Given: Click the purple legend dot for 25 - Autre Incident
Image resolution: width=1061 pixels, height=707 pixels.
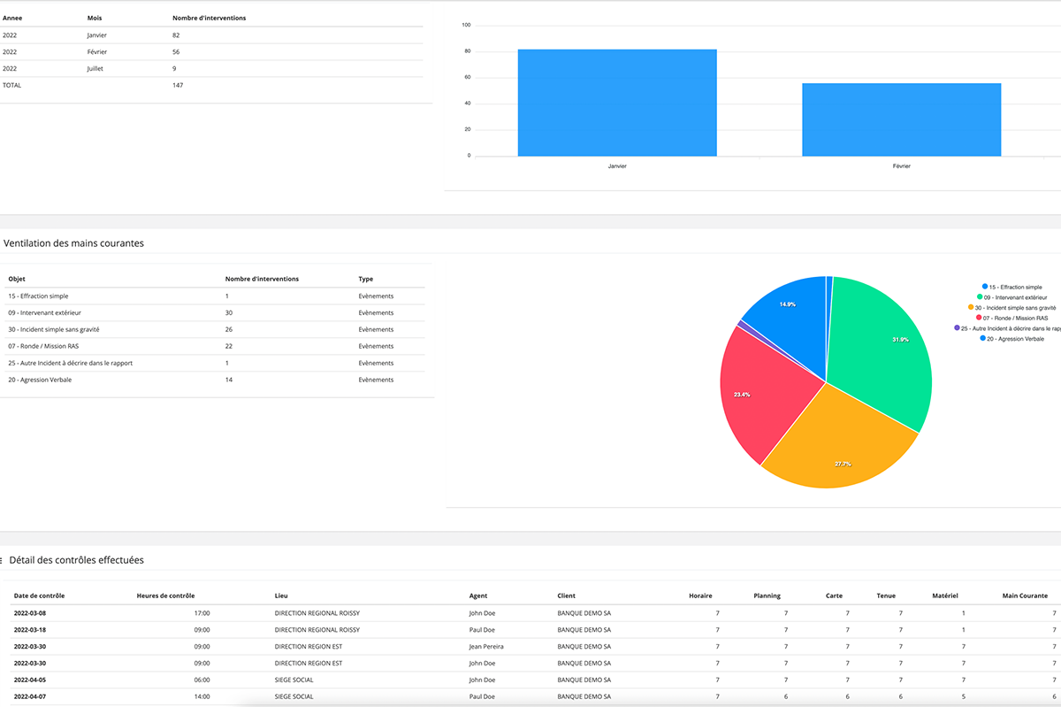Looking at the screenshot, I should (957, 327).
